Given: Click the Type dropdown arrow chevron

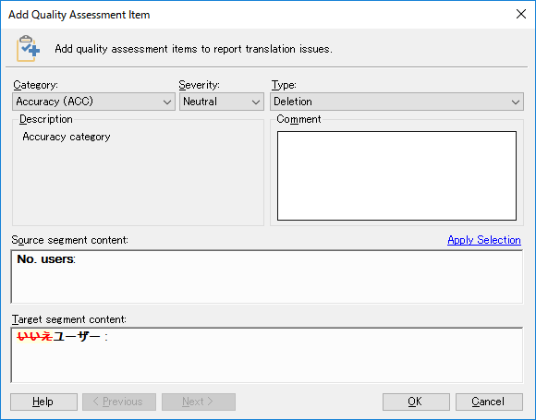Looking at the screenshot, I should 516,102.
